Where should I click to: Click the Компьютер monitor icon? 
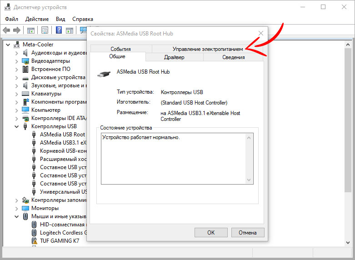coord(25,110)
